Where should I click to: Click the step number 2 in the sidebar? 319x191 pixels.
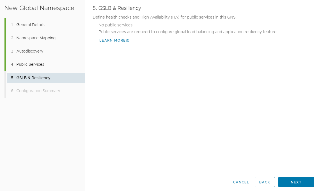(12, 38)
